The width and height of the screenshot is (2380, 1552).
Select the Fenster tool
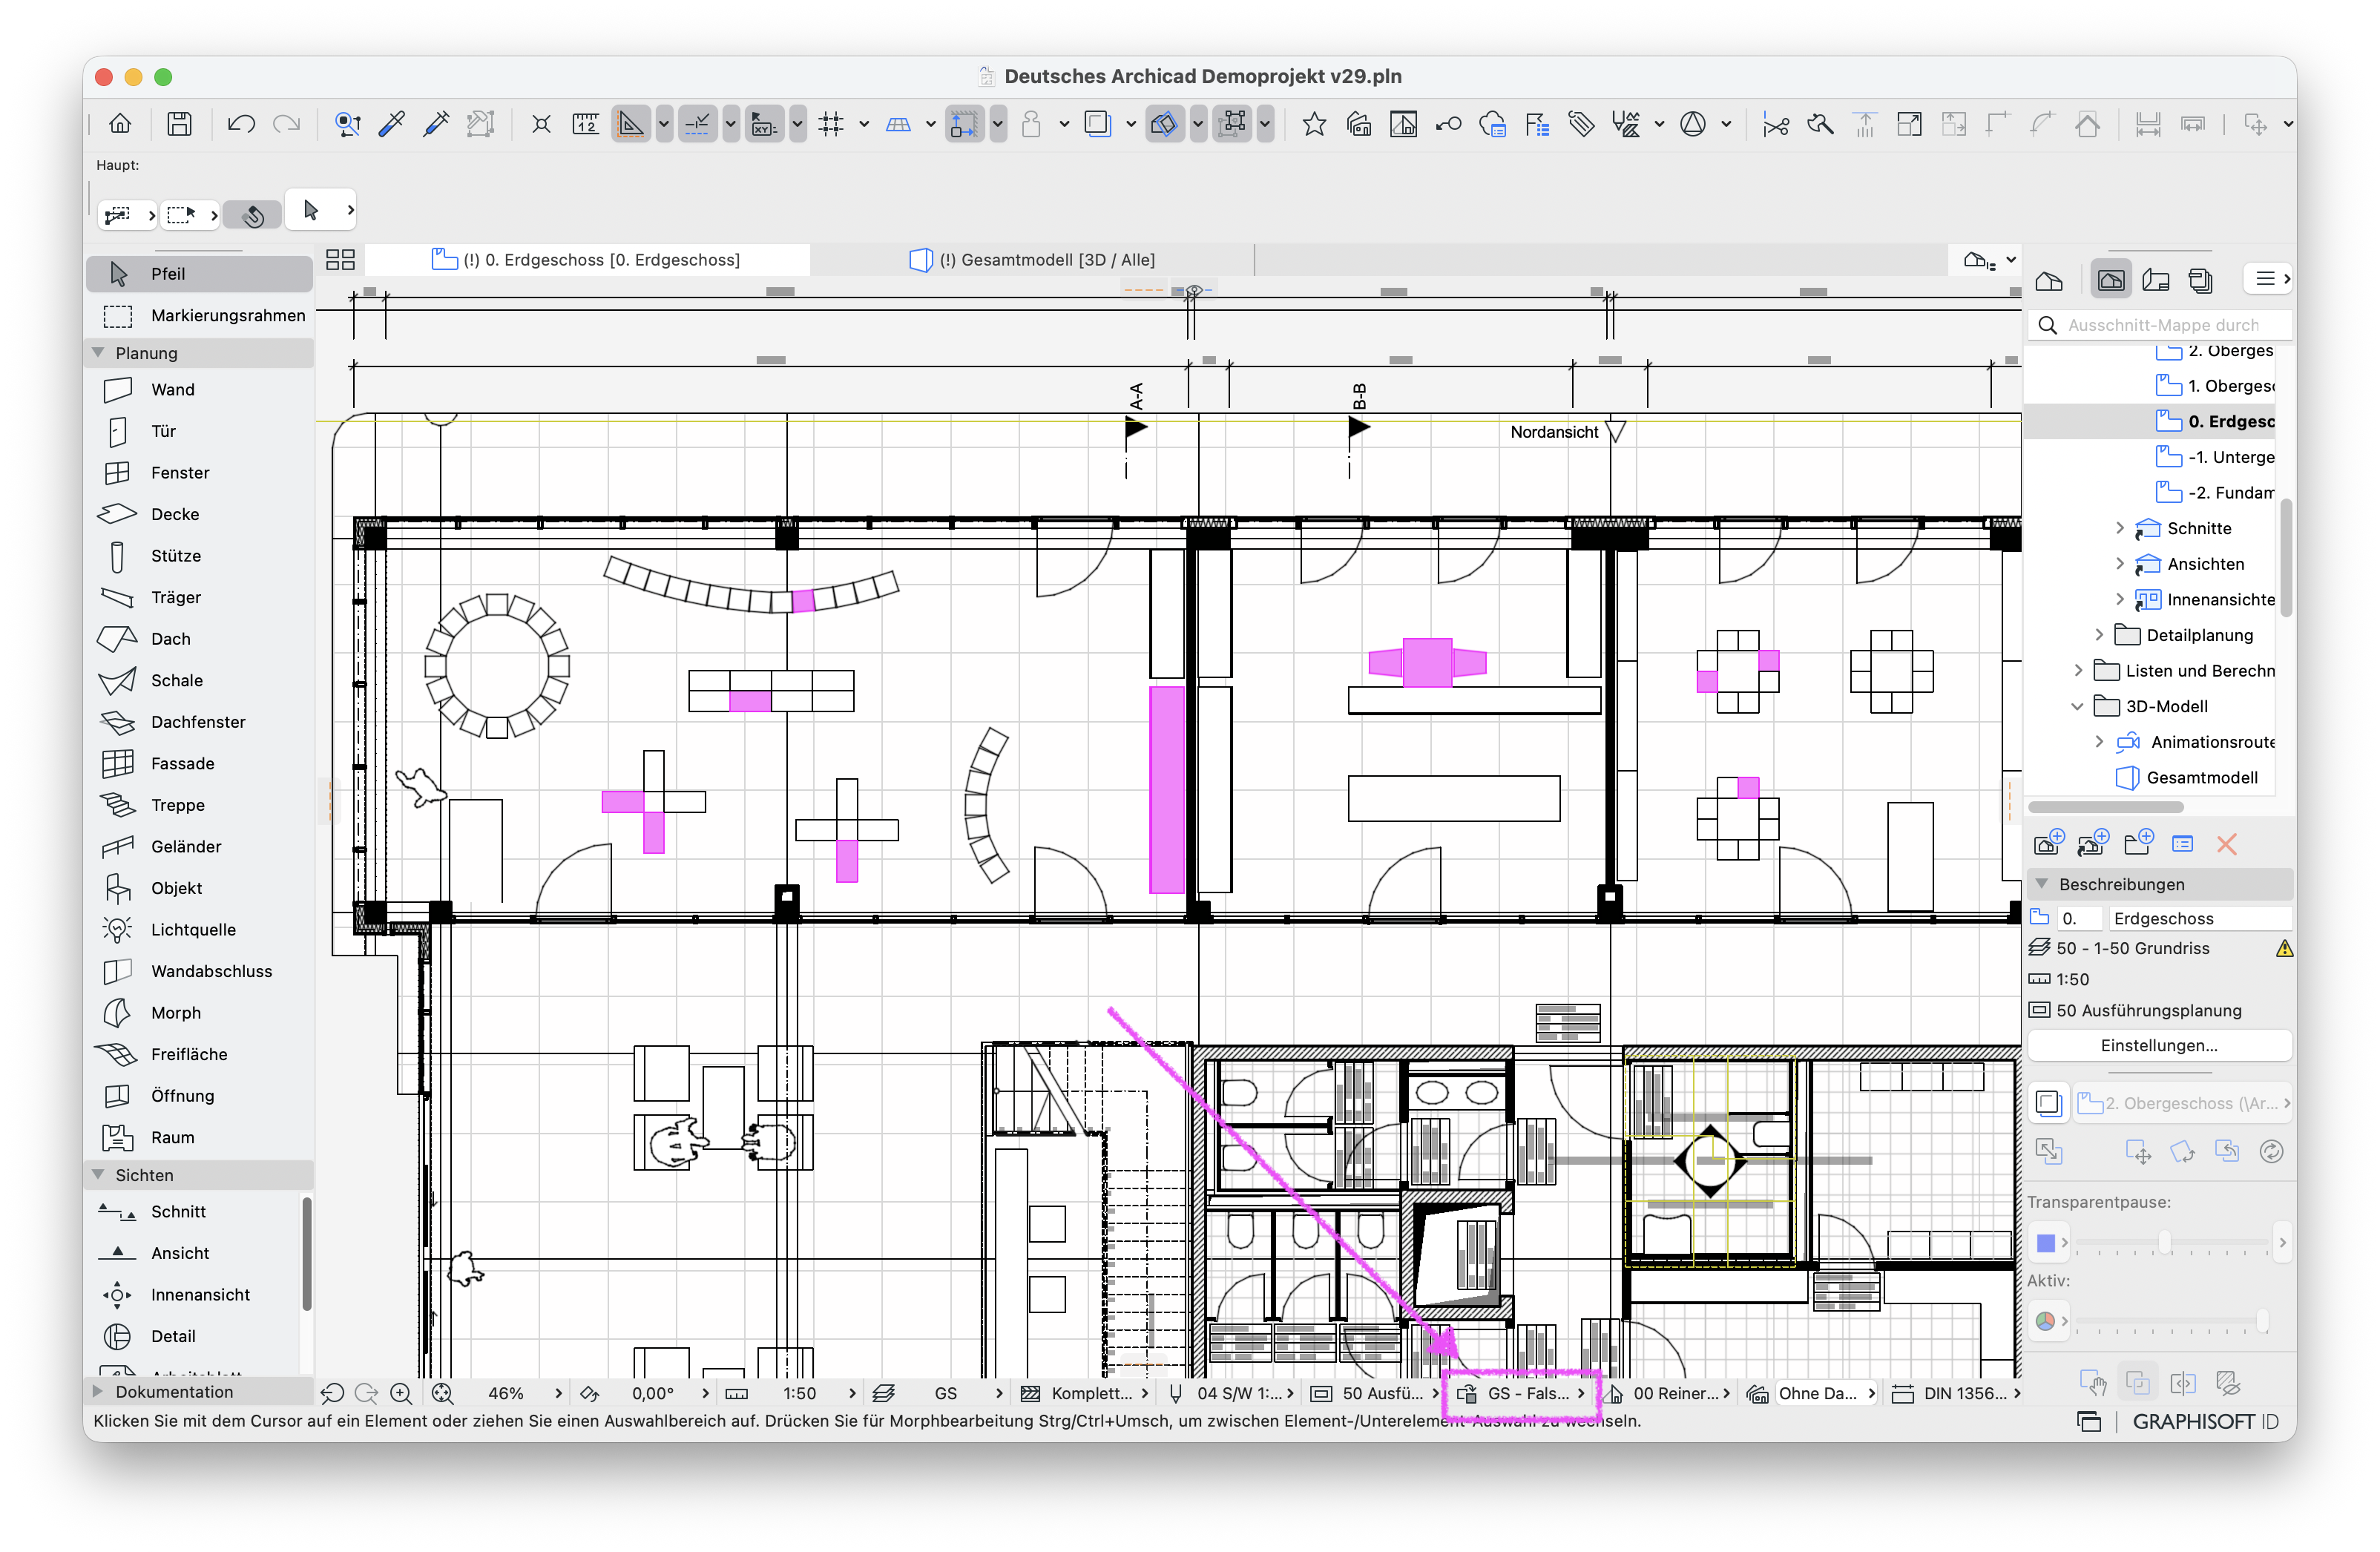[x=200, y=473]
